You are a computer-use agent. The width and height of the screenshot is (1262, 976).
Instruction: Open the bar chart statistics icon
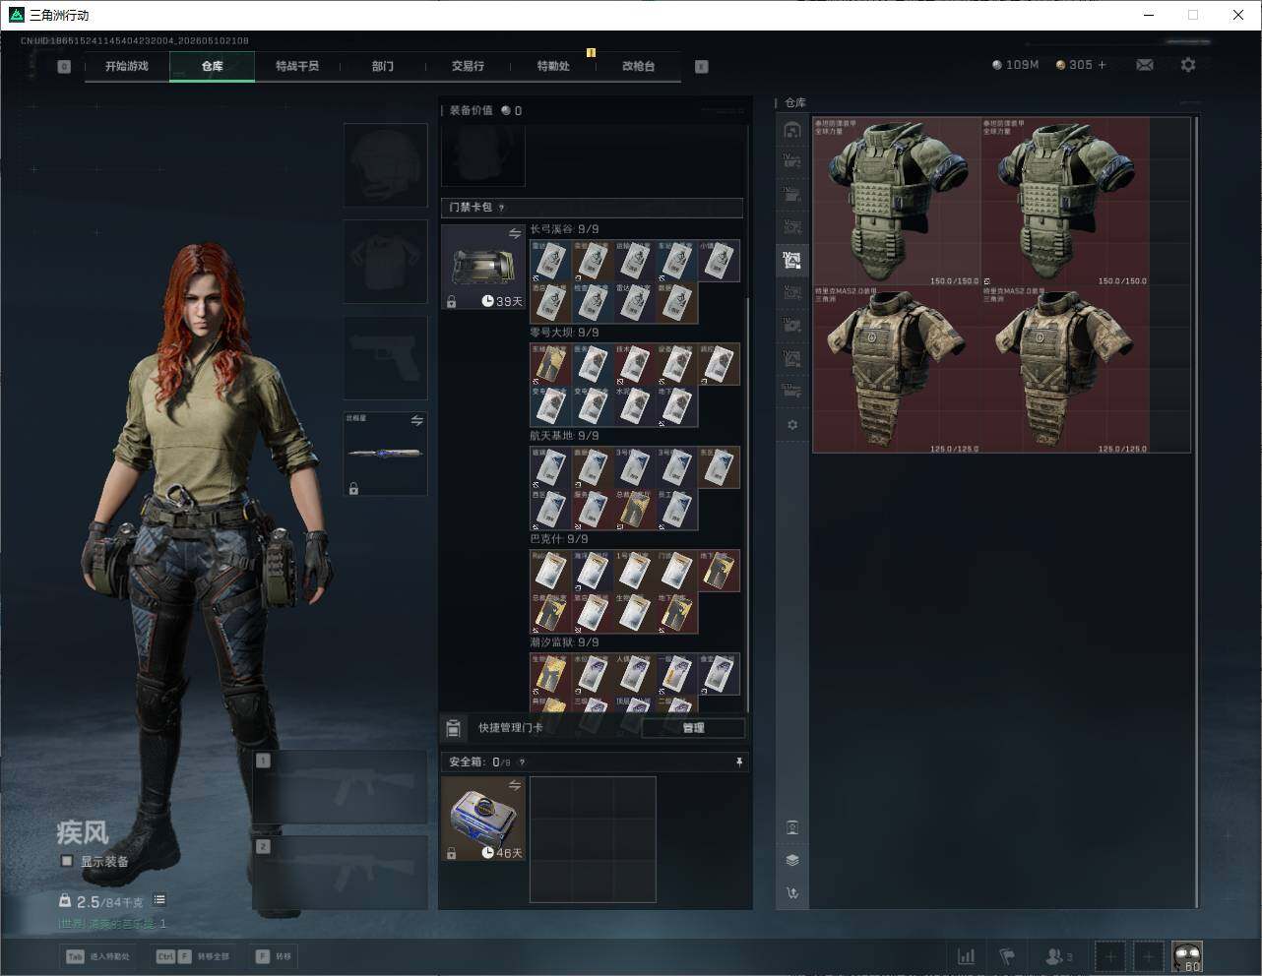click(x=967, y=956)
